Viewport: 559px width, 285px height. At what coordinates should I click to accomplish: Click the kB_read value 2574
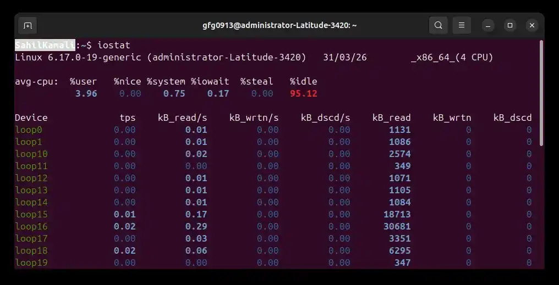pyautogui.click(x=399, y=154)
